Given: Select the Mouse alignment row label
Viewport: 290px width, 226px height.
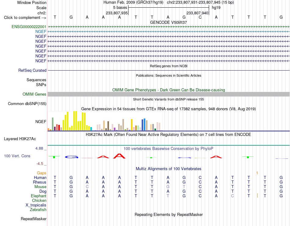Looking at the screenshot, I should point(40,187).
